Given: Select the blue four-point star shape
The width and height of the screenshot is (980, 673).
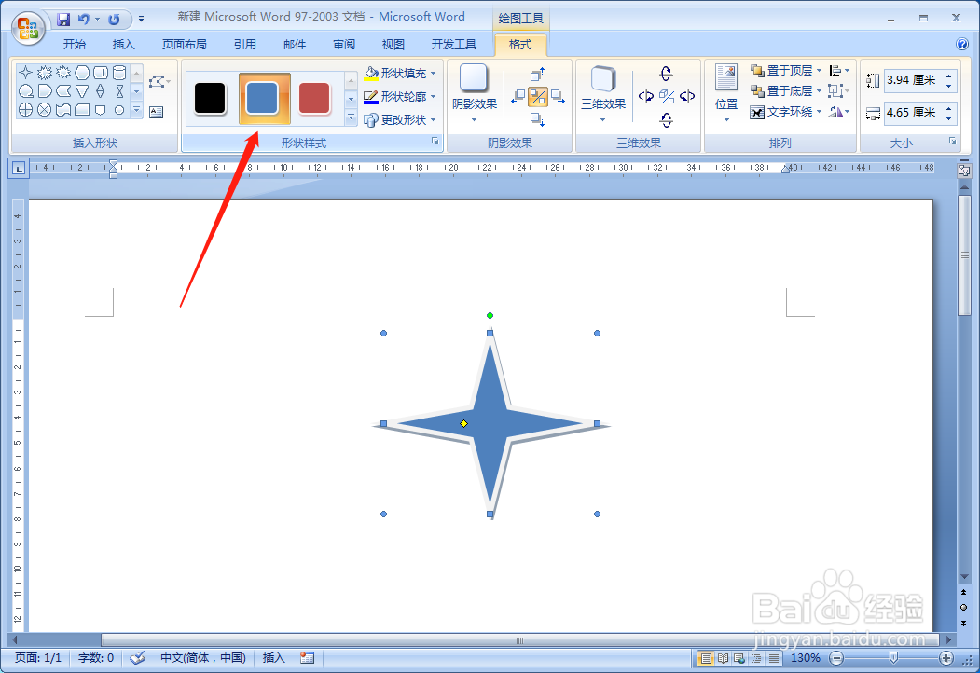Looking at the screenshot, I should tap(491, 424).
